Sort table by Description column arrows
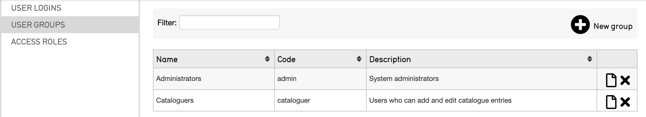 click(x=589, y=59)
